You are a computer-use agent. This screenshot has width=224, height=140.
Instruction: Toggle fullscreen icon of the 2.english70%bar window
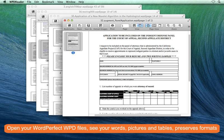pos(140,7)
